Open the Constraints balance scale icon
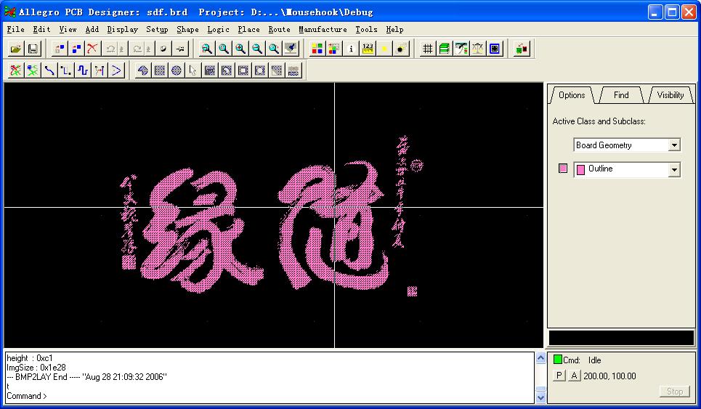This screenshot has width=701, height=409. tap(477, 48)
